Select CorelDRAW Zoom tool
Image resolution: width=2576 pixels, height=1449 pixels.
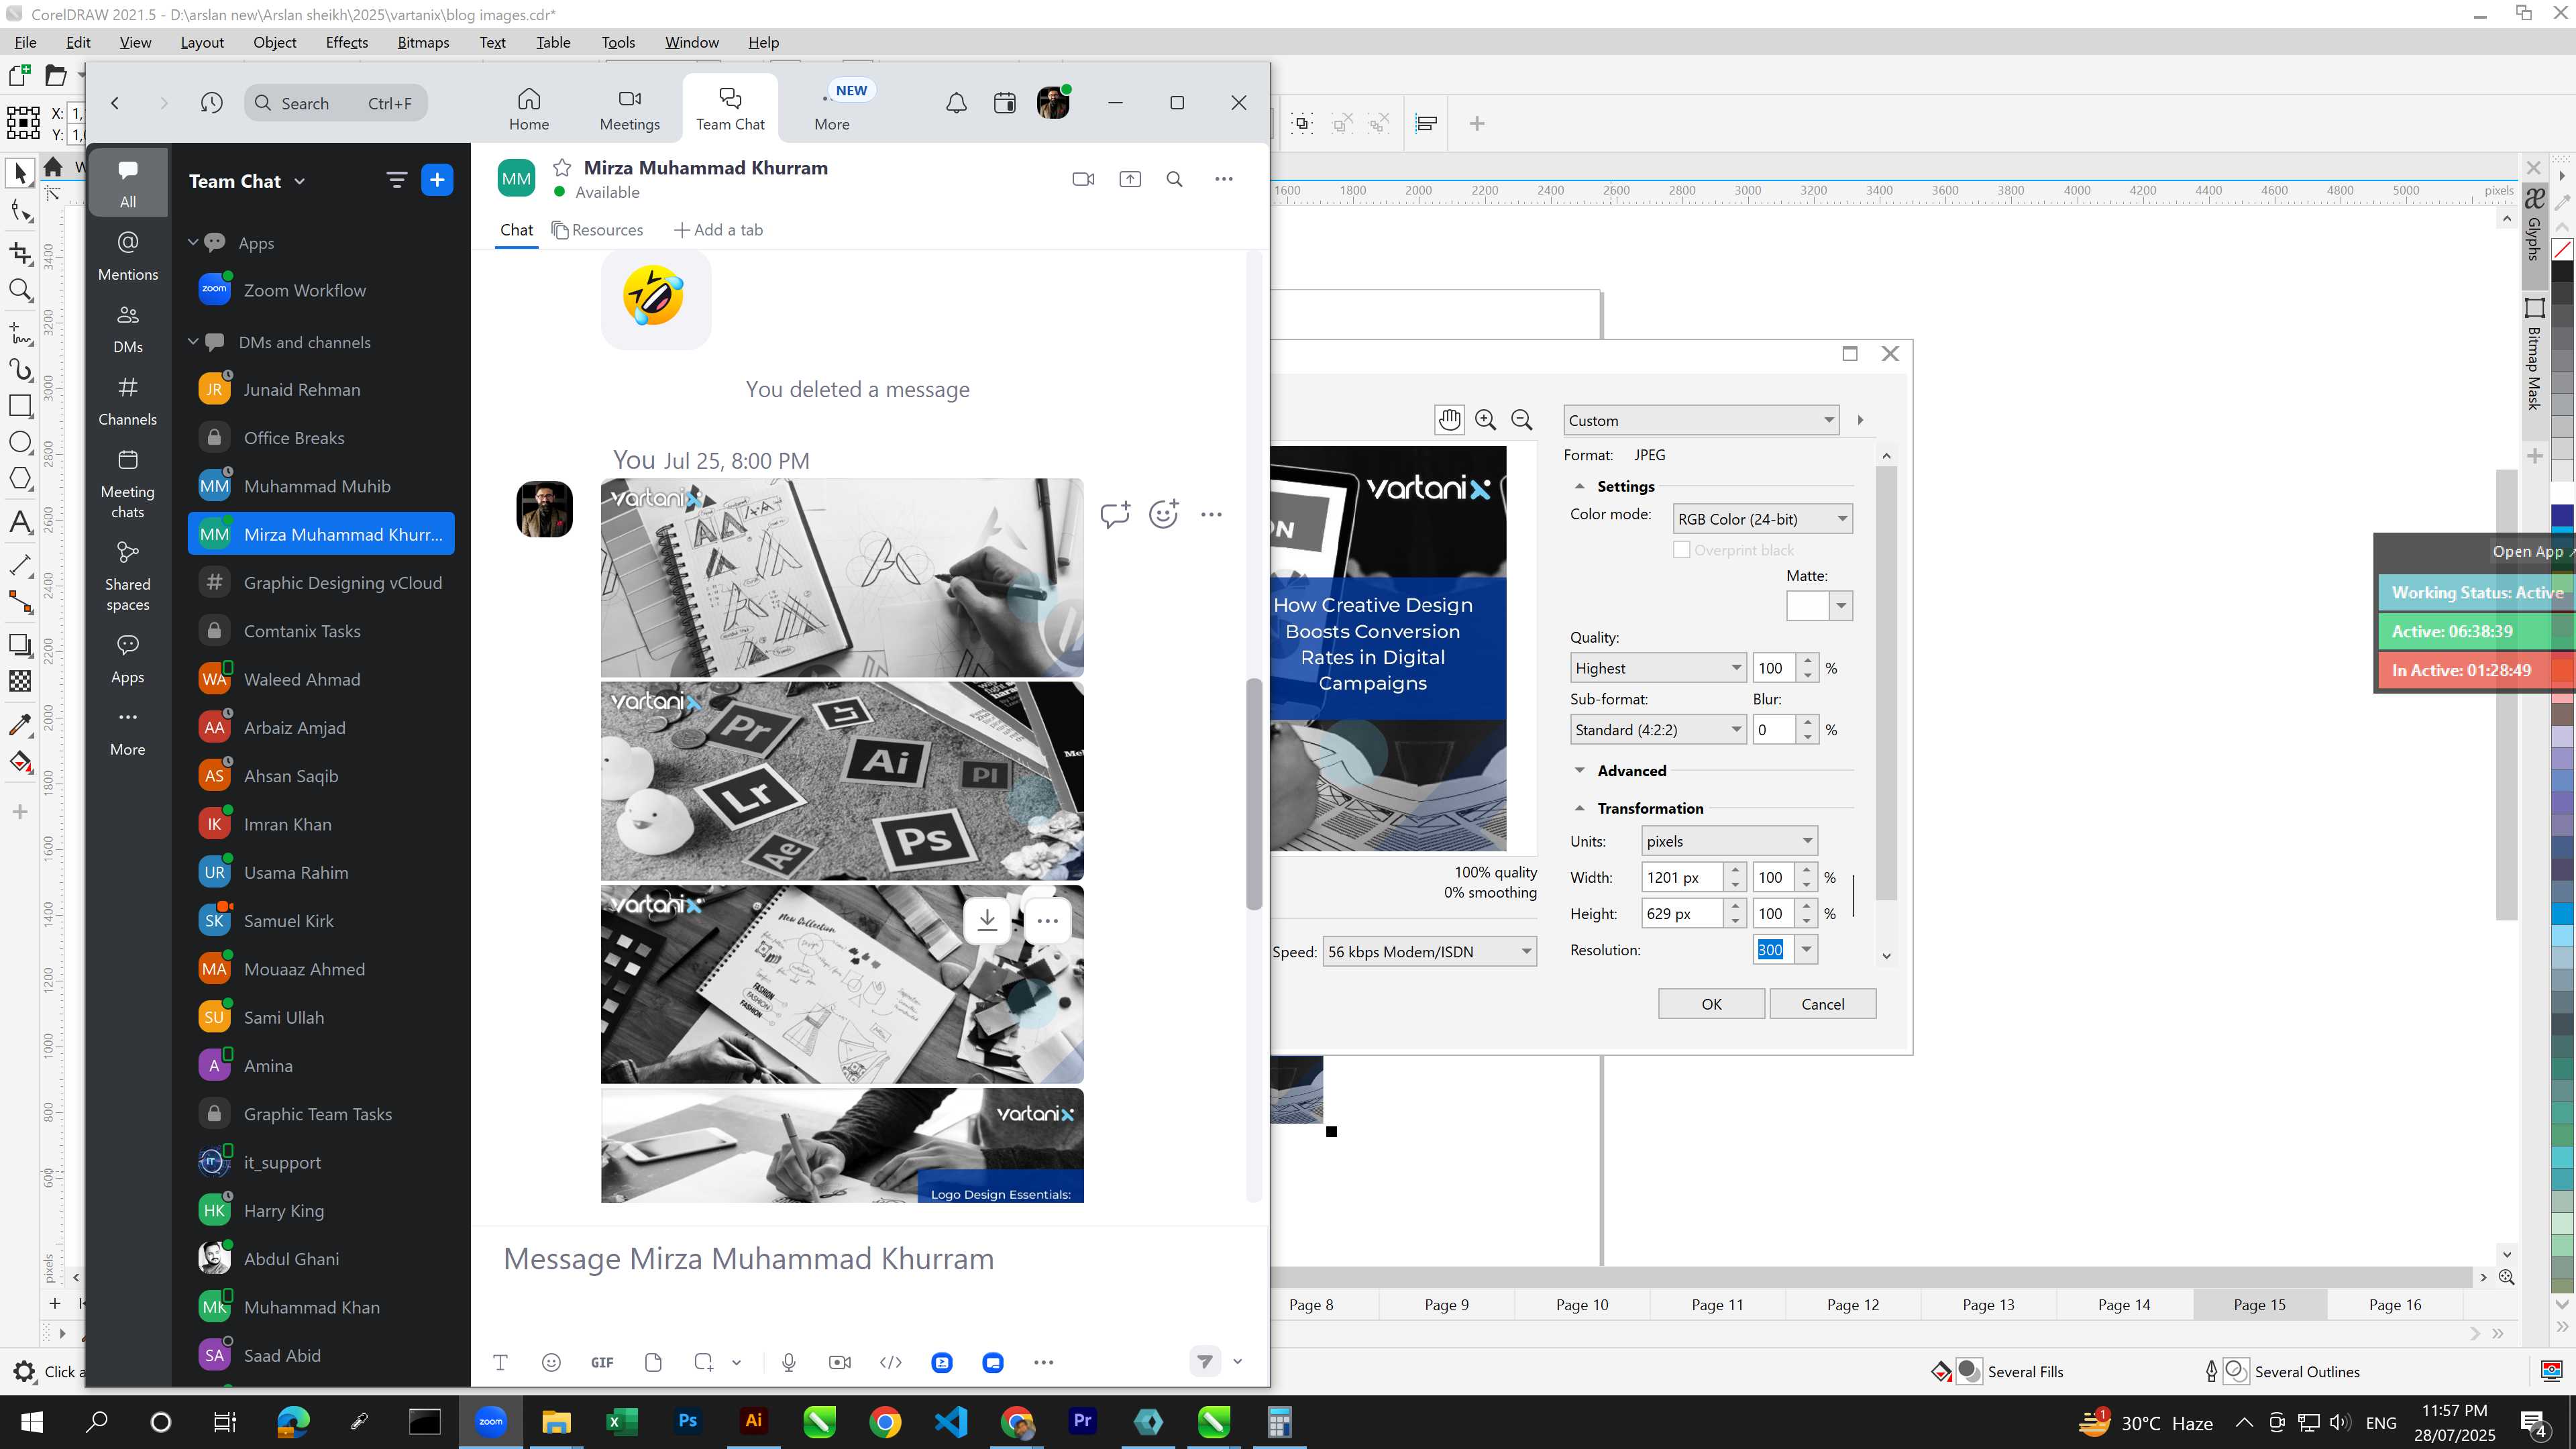coord(20,290)
